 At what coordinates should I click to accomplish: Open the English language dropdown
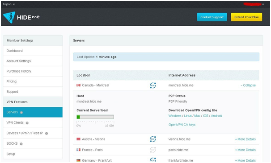point(9,4)
